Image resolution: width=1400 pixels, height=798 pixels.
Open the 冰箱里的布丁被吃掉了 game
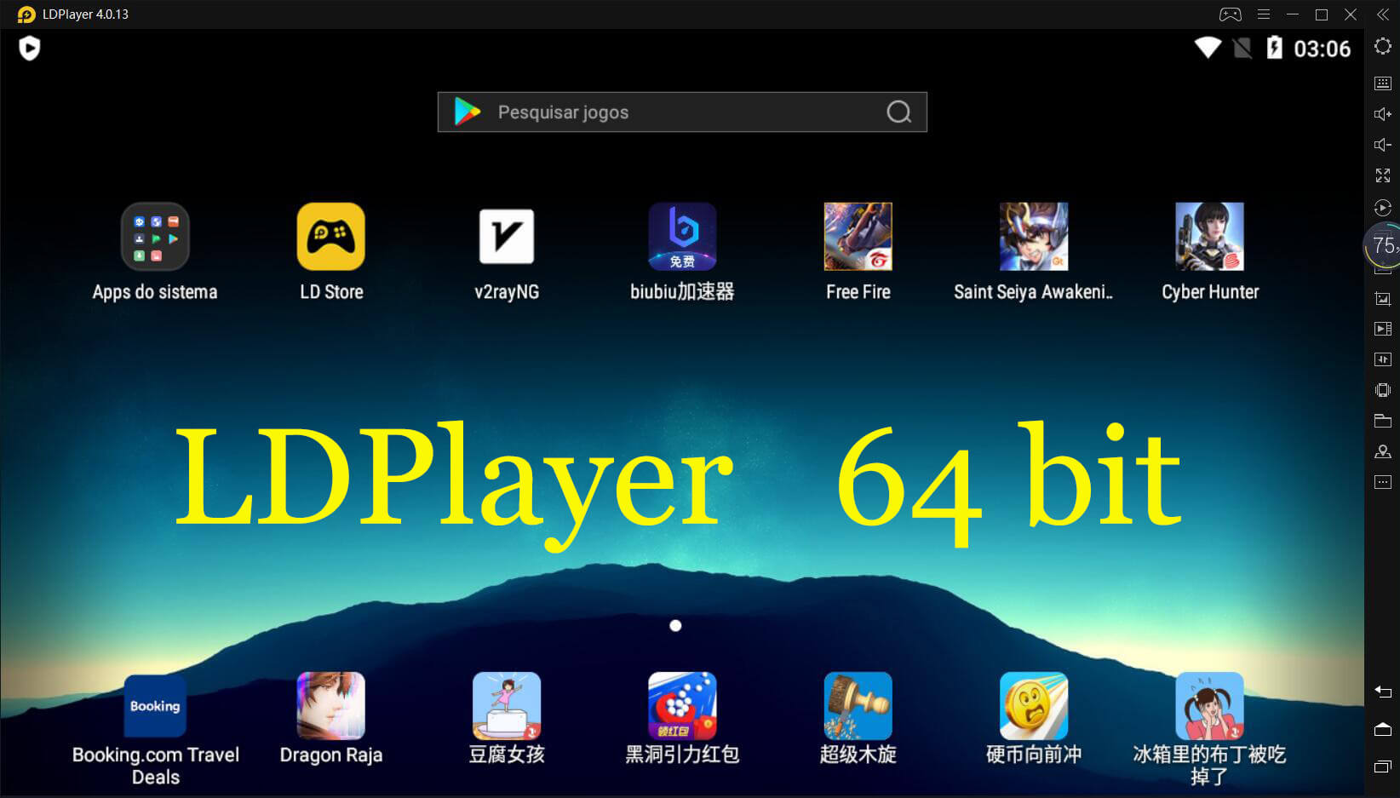[x=1210, y=706]
